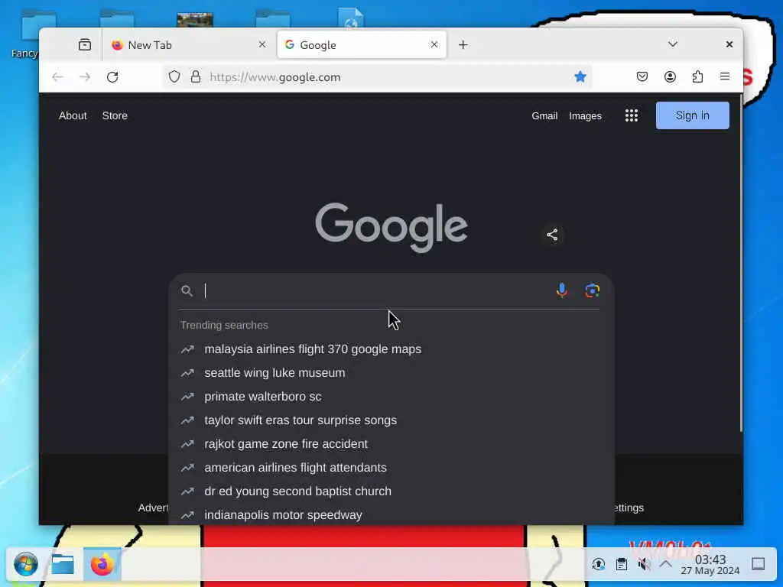Image resolution: width=783 pixels, height=587 pixels.
Task: Pick 'taylor swift eras tour surprise songs'
Action: coord(391,420)
